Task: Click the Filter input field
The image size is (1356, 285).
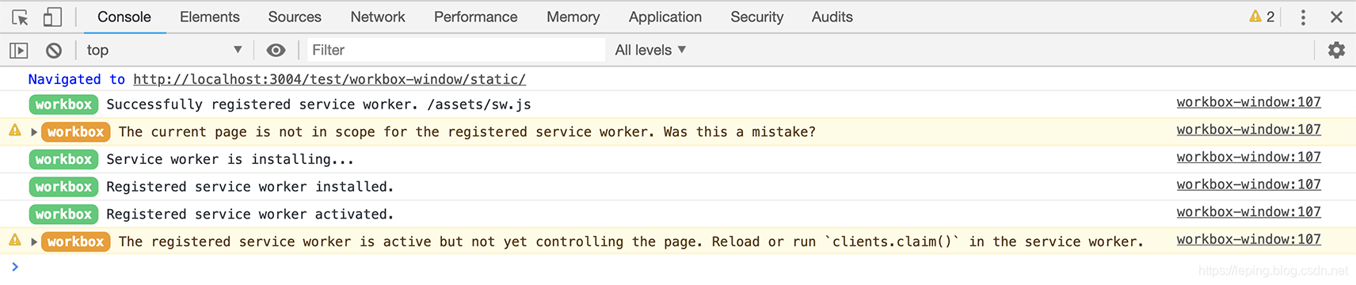Action: [x=455, y=50]
